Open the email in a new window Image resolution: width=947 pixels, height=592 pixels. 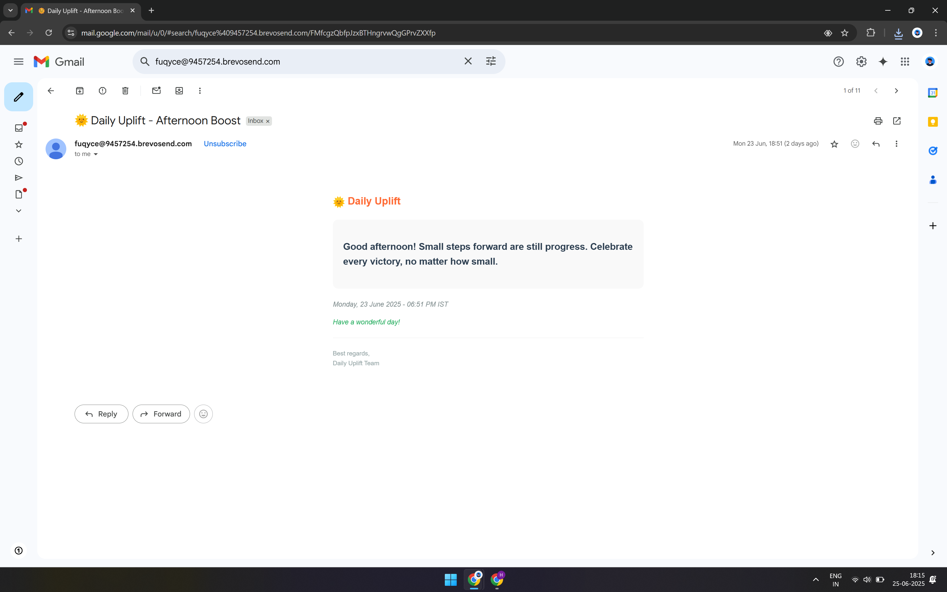897,121
